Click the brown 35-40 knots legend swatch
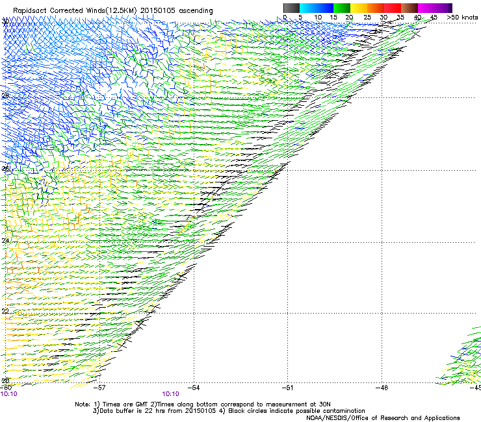Viewport: 481px width, 422px height. coord(409,8)
